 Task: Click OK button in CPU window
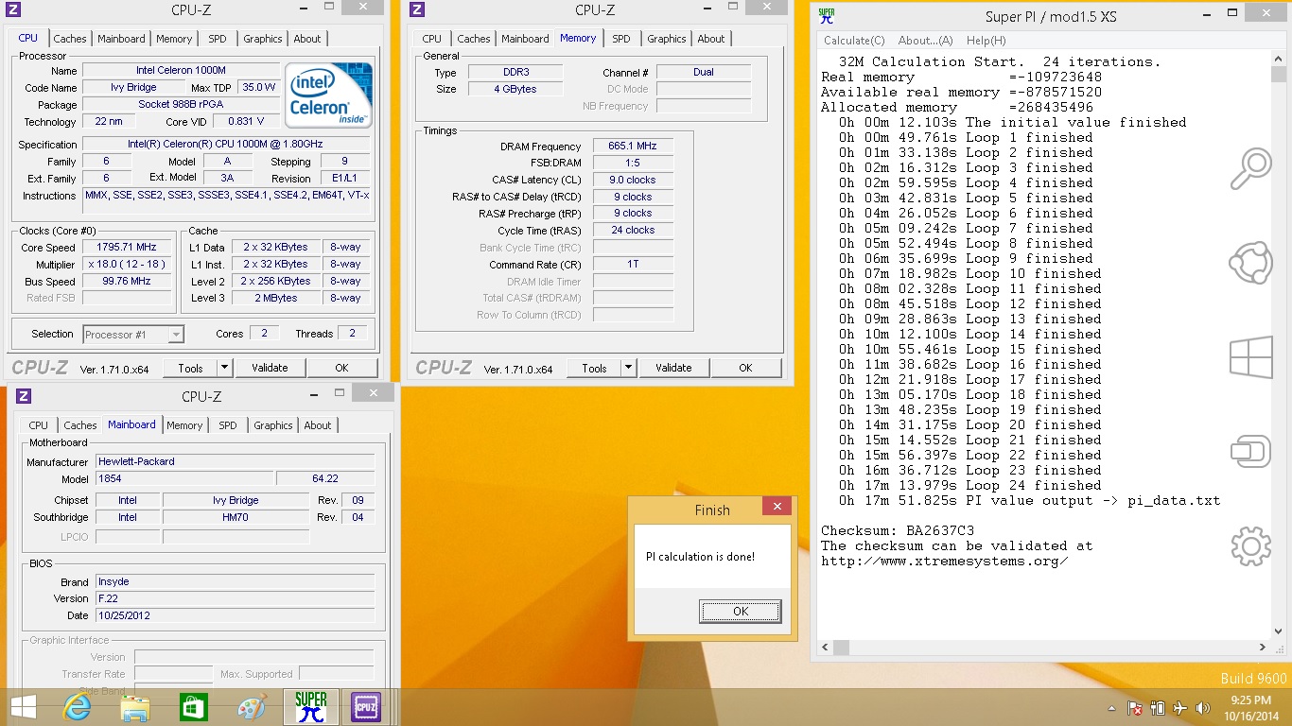pyautogui.click(x=341, y=368)
